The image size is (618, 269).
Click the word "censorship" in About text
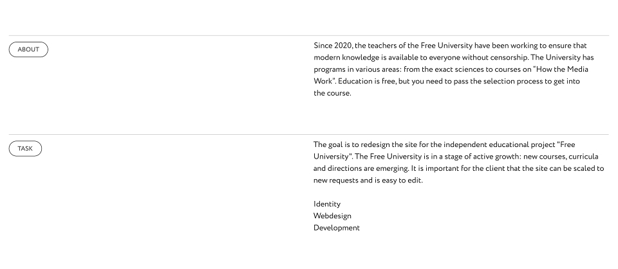pyautogui.click(x=509, y=58)
